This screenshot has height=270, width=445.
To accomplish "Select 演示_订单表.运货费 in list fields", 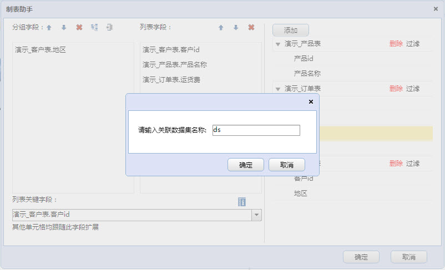I will (171, 80).
